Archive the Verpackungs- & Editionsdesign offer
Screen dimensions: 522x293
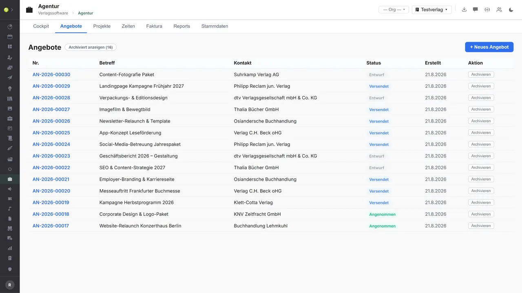(481, 98)
